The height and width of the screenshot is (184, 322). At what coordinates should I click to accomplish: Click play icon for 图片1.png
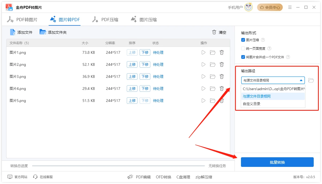click(x=204, y=52)
